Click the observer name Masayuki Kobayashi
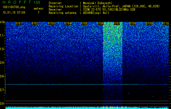 (x=98, y=3)
